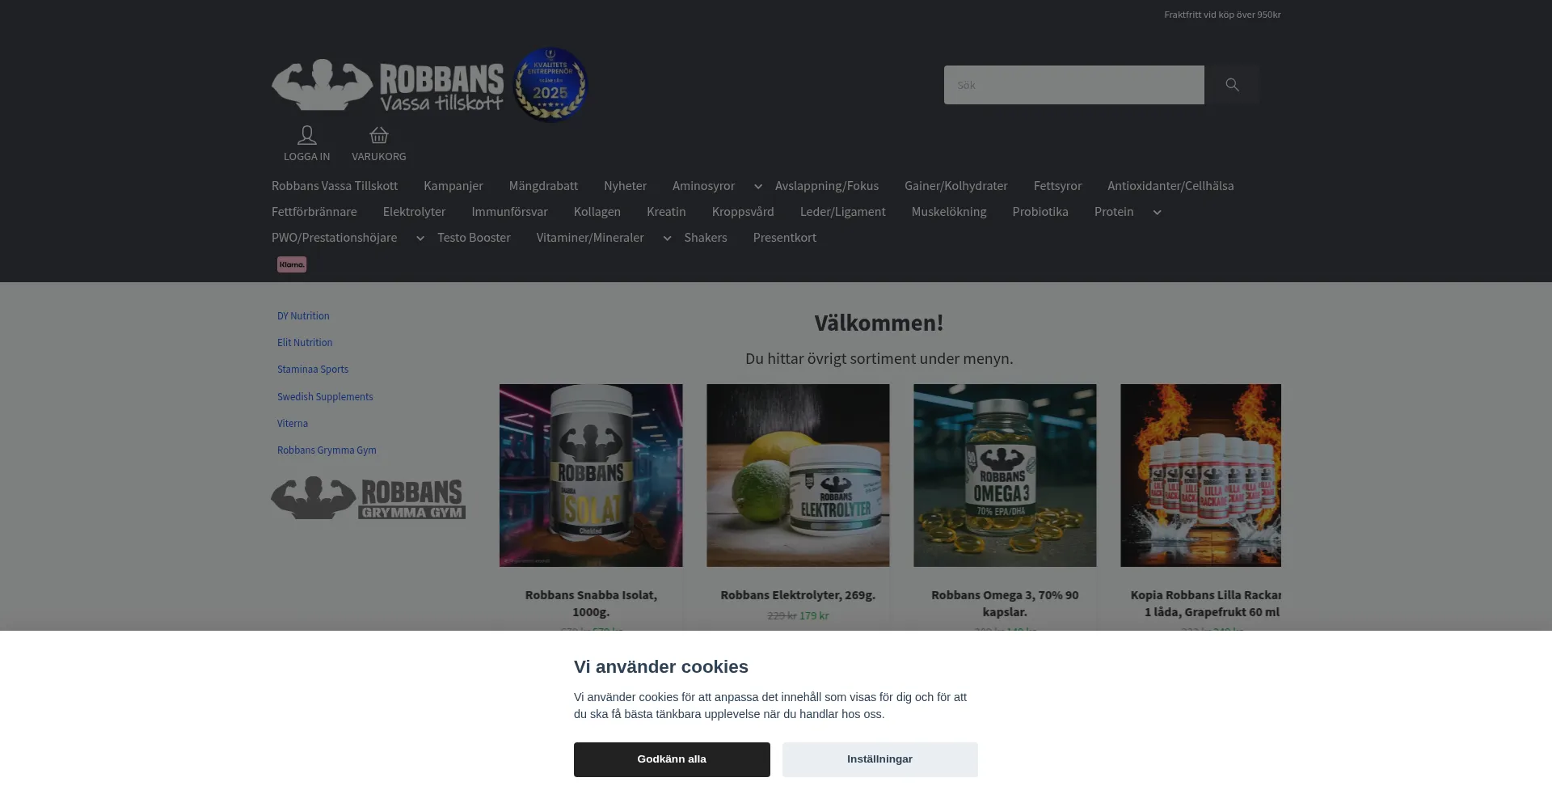Open the Kopia Robbans Lilla Rackar title
1552x803 pixels.
point(1205,604)
